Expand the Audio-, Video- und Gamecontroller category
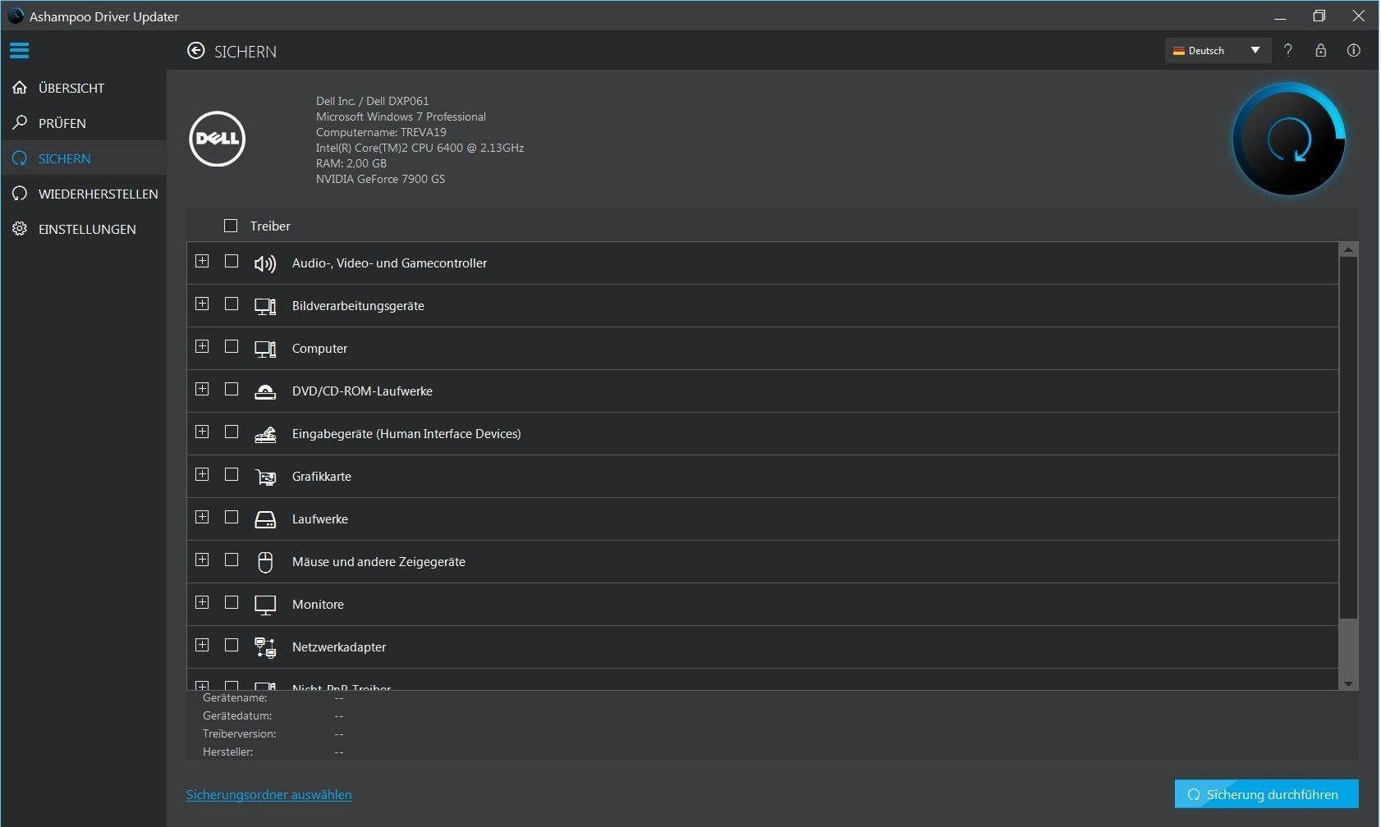 point(202,261)
